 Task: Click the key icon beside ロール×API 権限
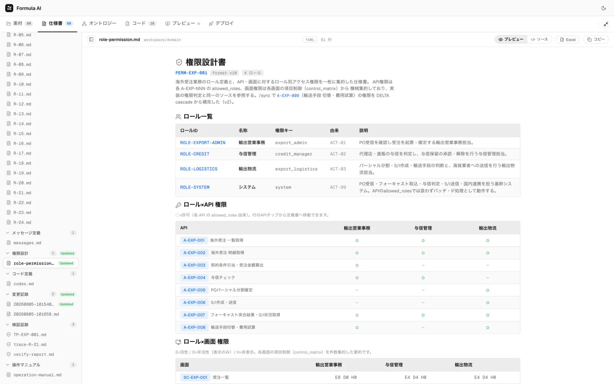pos(178,205)
